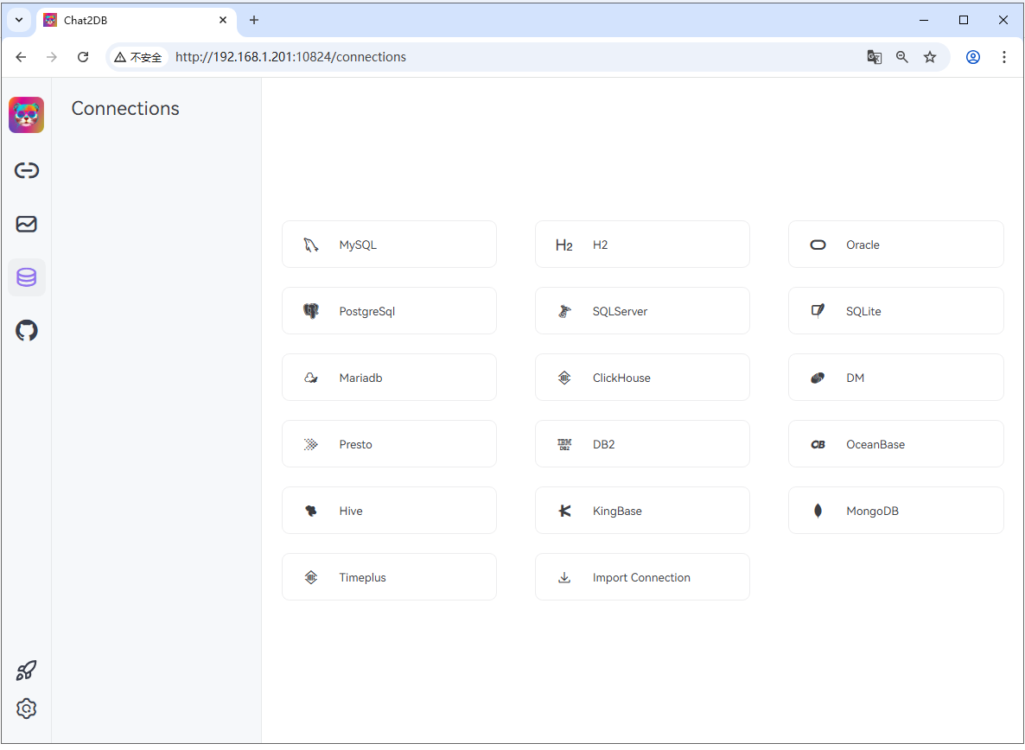Screen dimensions: 1025x750
Task: Click the browser forward arrow
Action: [x=52, y=58]
